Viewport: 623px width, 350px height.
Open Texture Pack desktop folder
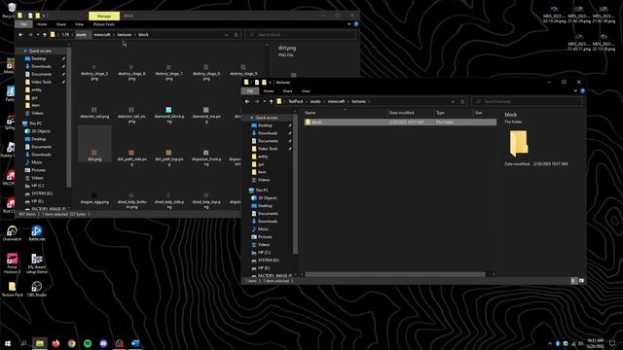[12, 289]
